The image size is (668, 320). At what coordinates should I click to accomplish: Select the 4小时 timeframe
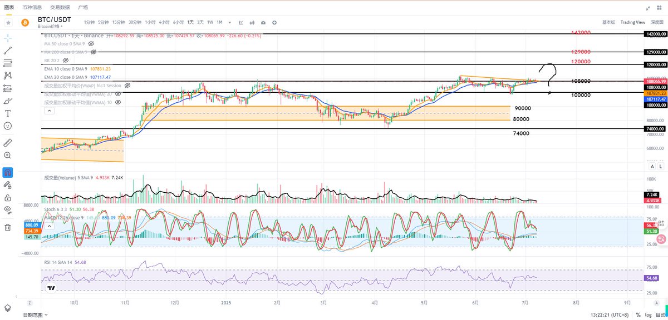[x=164, y=22]
